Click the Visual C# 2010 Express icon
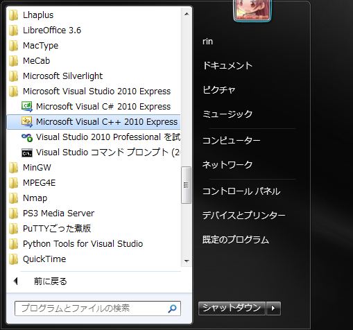This screenshot has width=353, height=330. pos(27,107)
